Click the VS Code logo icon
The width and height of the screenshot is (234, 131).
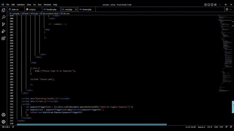3,5
